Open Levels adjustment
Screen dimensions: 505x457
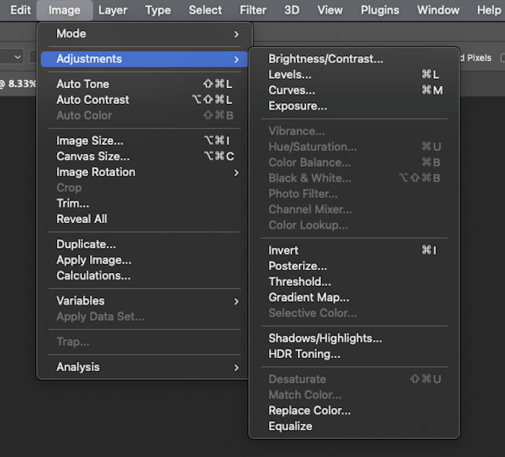pyautogui.click(x=354, y=75)
